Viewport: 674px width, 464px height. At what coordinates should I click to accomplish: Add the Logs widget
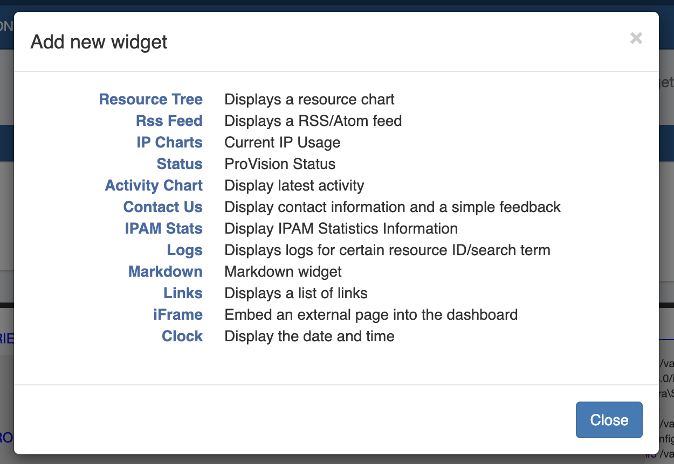184,250
